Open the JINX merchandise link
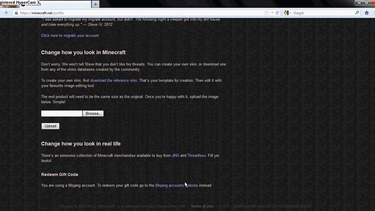The height and width of the screenshot is (211, 375). click(x=175, y=155)
